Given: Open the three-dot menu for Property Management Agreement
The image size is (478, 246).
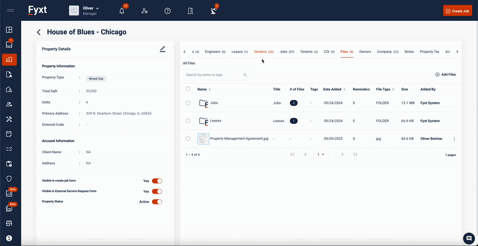Looking at the screenshot, I should 454,139.
